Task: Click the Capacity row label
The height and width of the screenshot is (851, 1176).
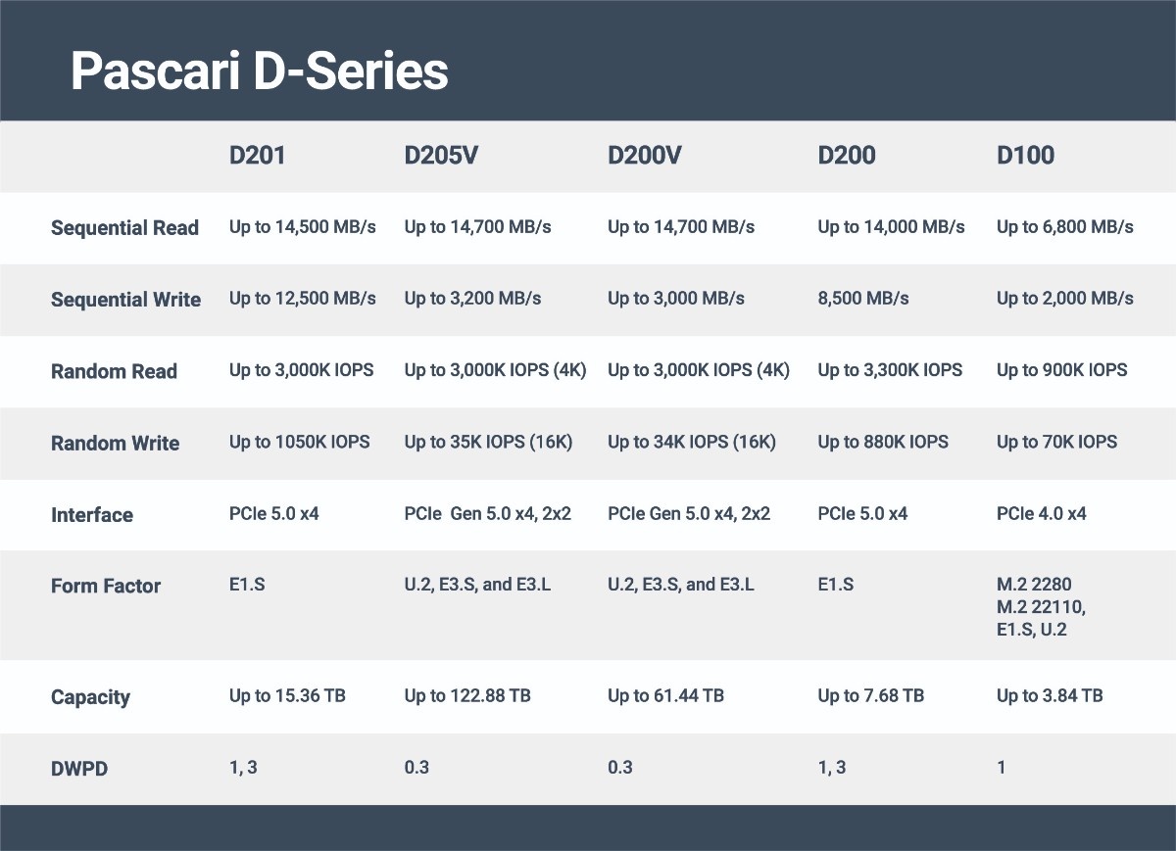Action: point(90,697)
